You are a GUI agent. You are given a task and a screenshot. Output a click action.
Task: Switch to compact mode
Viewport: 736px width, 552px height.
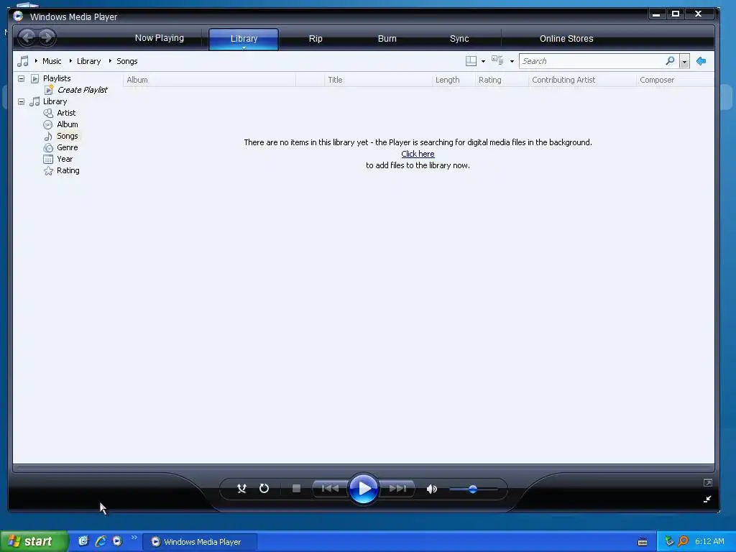[707, 499]
